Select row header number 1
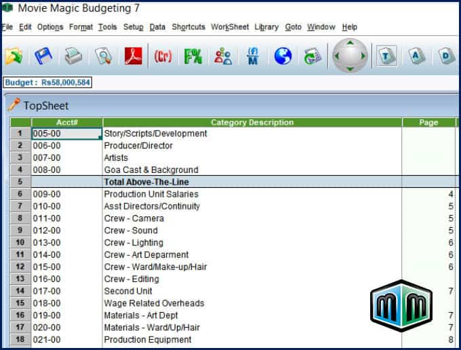This screenshot has height=350, width=461. pos(20,134)
